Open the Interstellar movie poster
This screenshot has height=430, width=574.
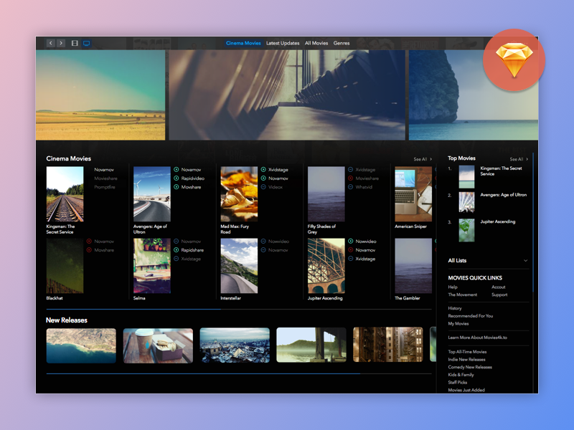click(x=239, y=266)
